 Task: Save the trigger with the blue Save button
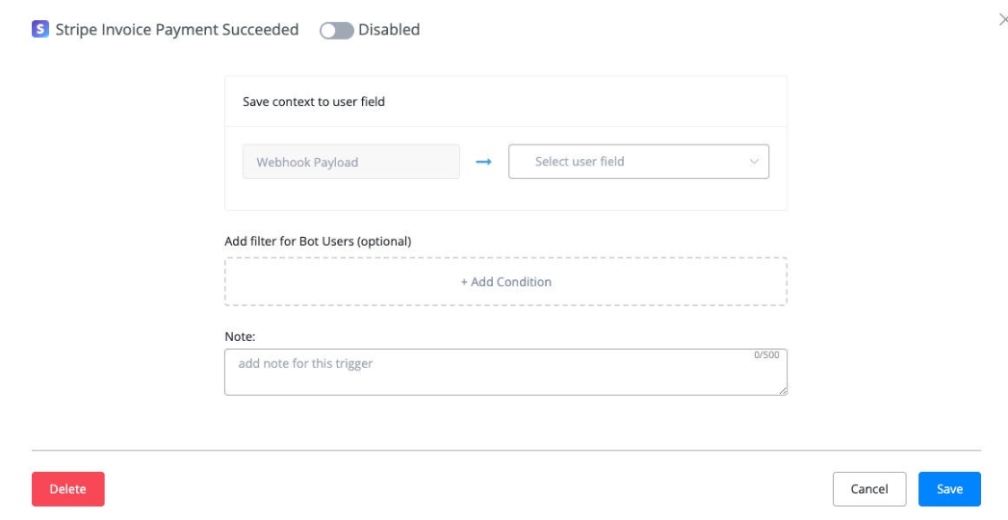948,489
